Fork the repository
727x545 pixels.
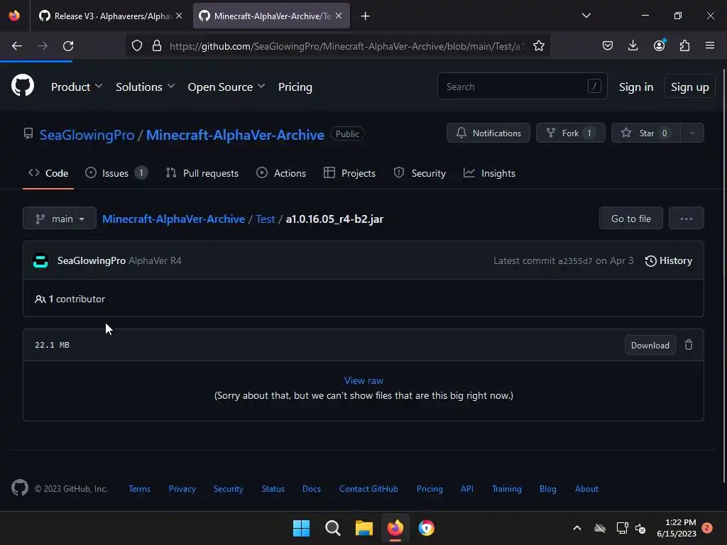(570, 133)
